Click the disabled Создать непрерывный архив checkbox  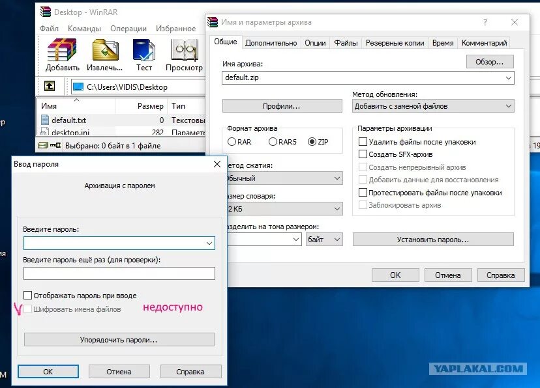(363, 167)
